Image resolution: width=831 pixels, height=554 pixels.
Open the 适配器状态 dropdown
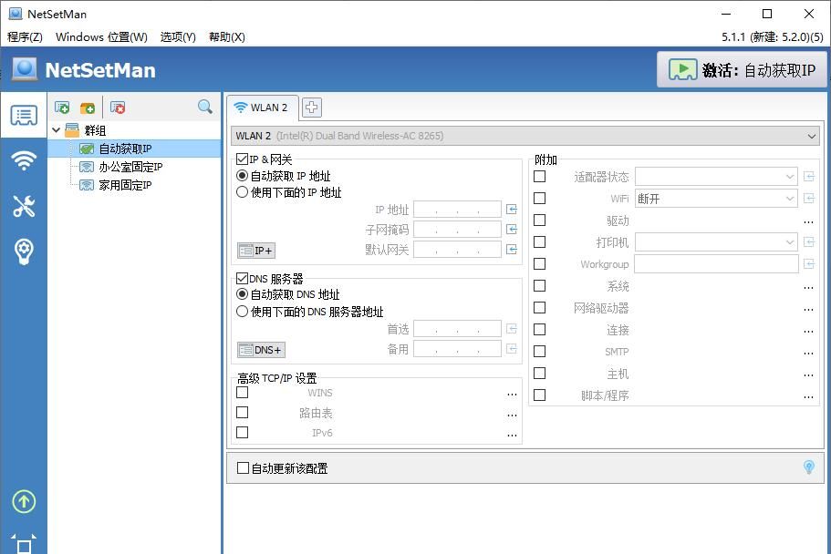[x=716, y=177]
